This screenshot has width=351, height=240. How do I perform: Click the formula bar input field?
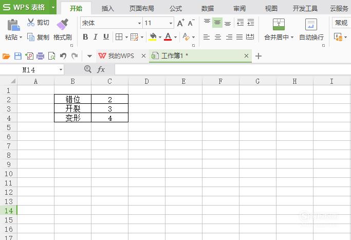[x=233, y=69]
